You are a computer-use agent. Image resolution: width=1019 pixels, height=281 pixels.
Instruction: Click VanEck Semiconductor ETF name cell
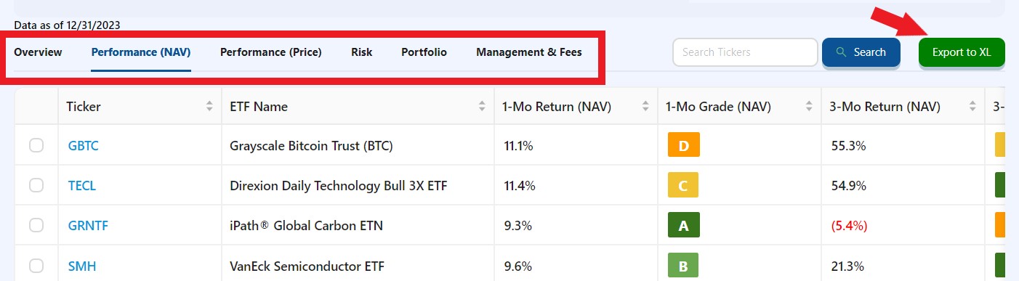pos(307,266)
